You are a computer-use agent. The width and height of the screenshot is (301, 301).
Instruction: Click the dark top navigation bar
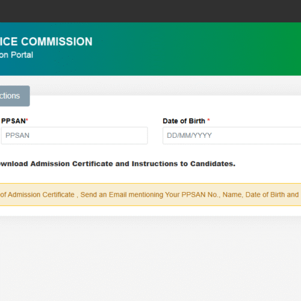click(x=150, y=11)
